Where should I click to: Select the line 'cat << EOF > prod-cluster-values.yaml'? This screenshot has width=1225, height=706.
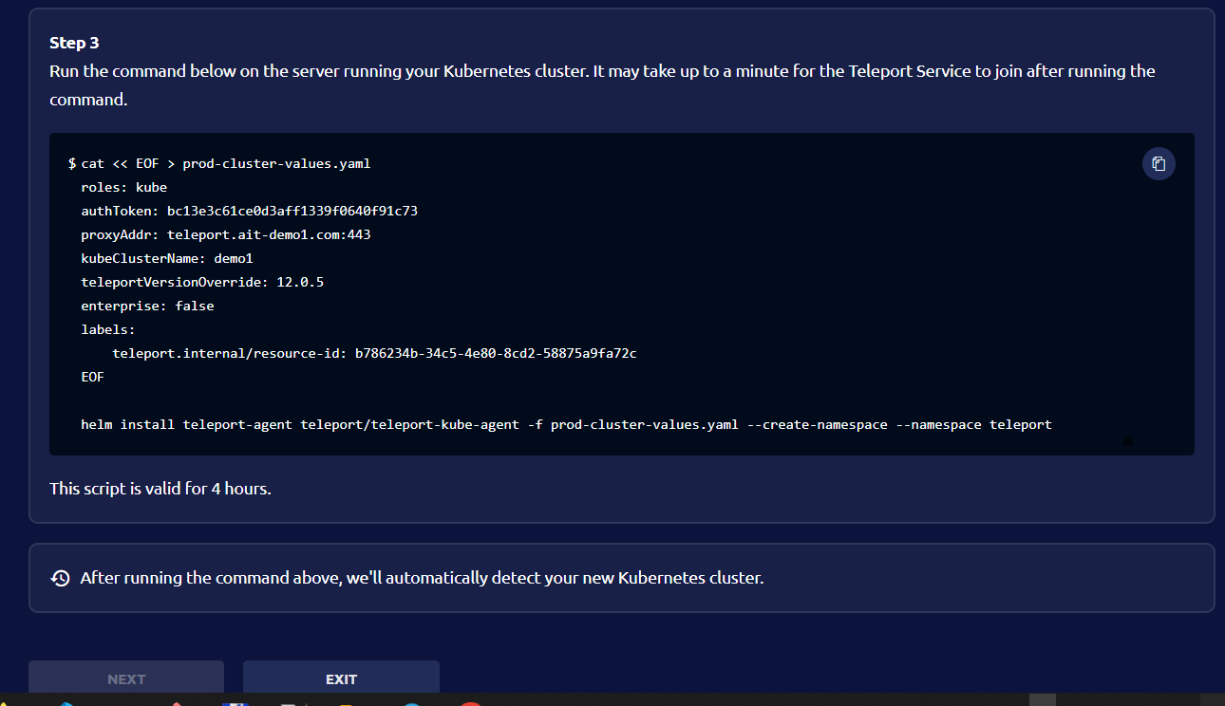click(226, 163)
